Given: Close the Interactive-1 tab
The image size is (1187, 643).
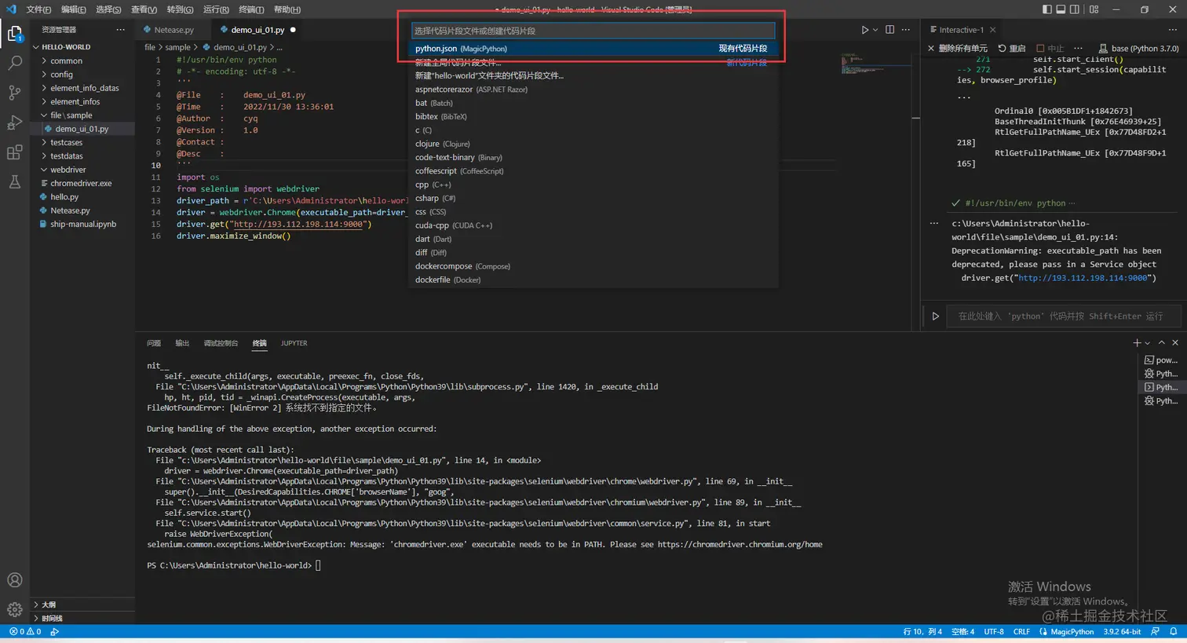Looking at the screenshot, I should 993,30.
